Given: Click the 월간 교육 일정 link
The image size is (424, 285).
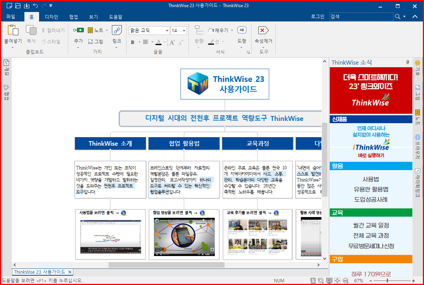Looking at the screenshot, I should (371, 225).
